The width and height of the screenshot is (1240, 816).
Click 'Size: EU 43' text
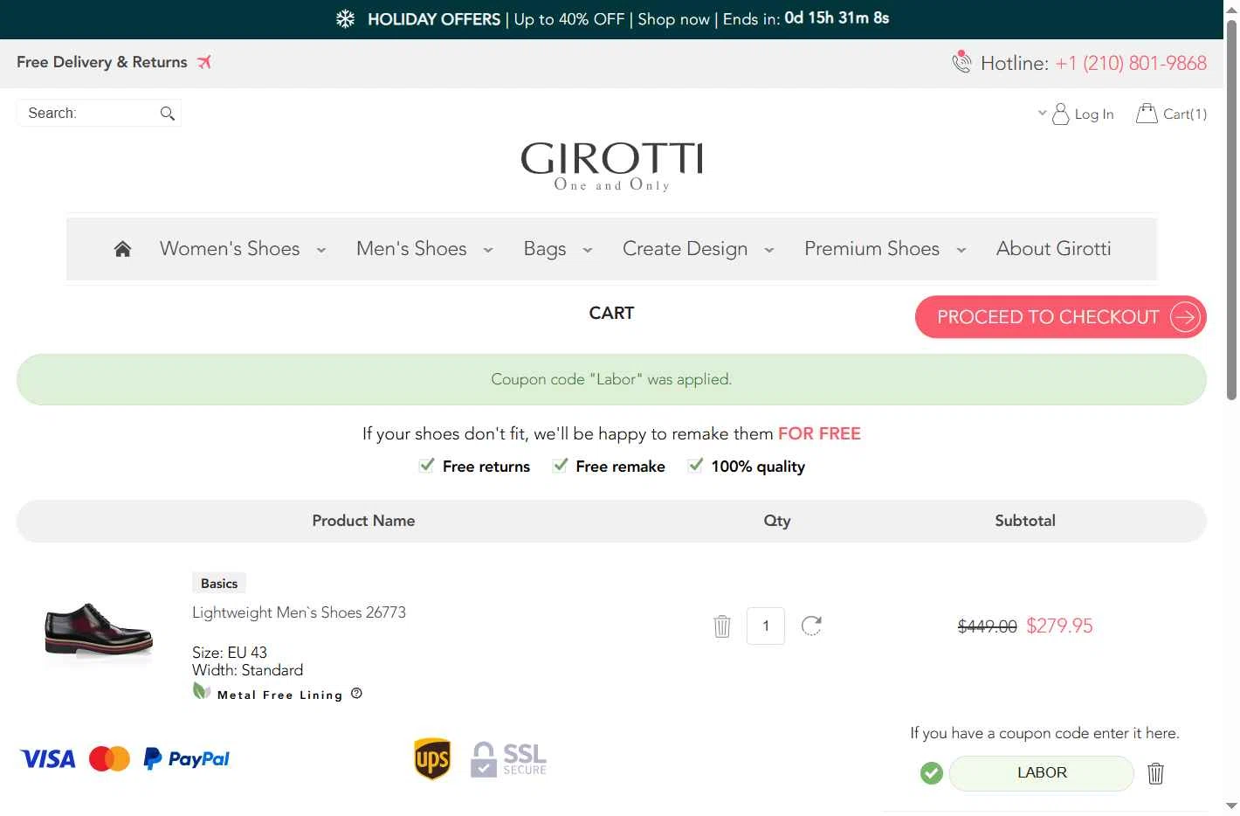click(230, 653)
